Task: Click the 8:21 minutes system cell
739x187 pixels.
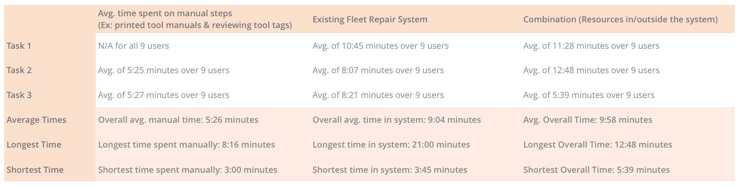Action: (378, 95)
